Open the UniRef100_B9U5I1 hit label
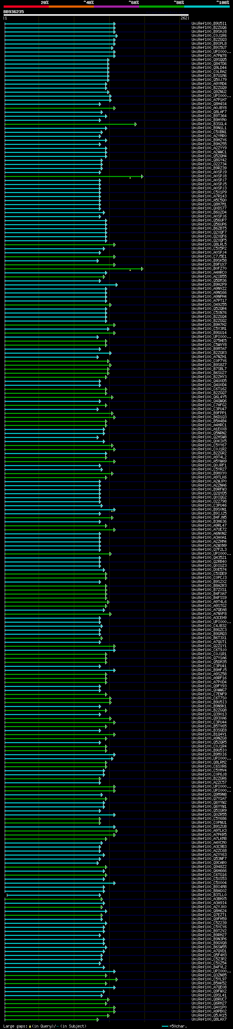 tap(209, 24)
